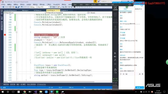Click the Windows Start button

tap(2, 92)
